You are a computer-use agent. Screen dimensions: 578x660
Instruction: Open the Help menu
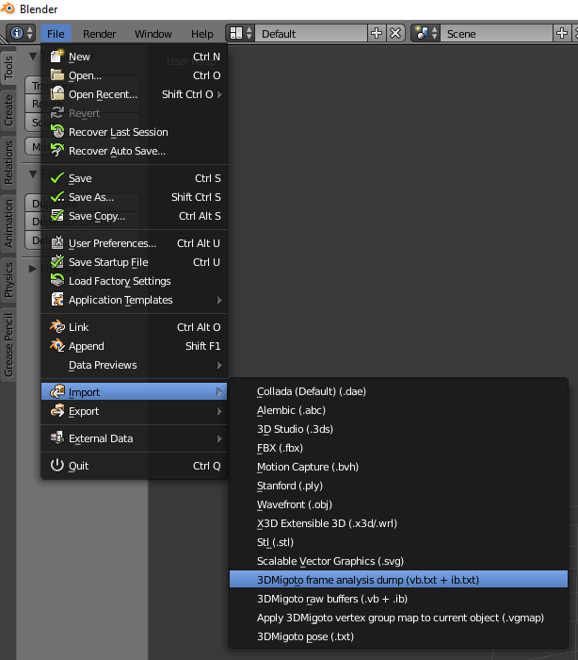202,34
